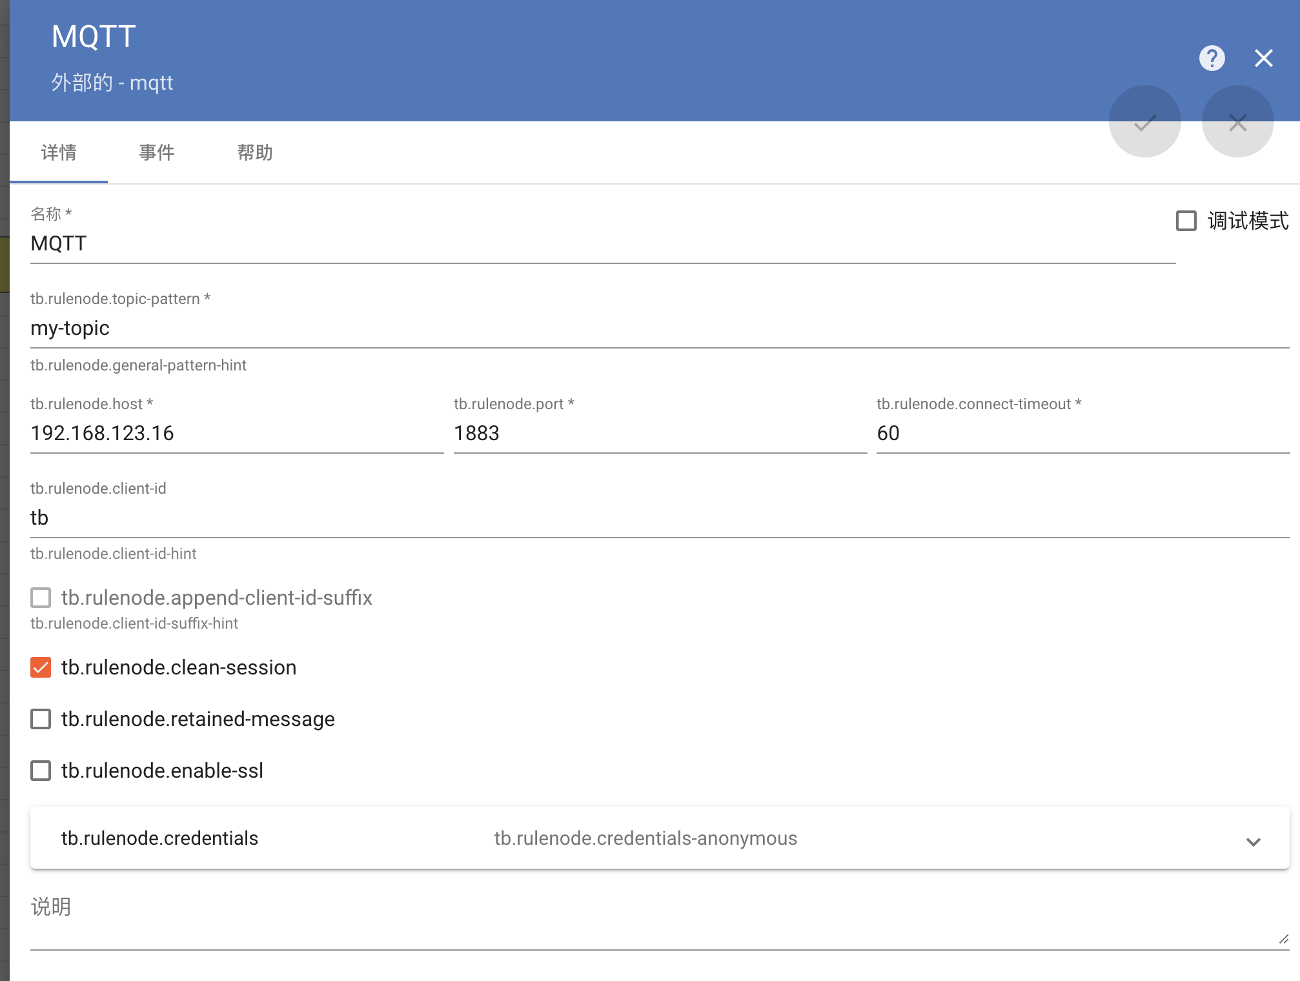Open the help question mark icon

click(1212, 58)
